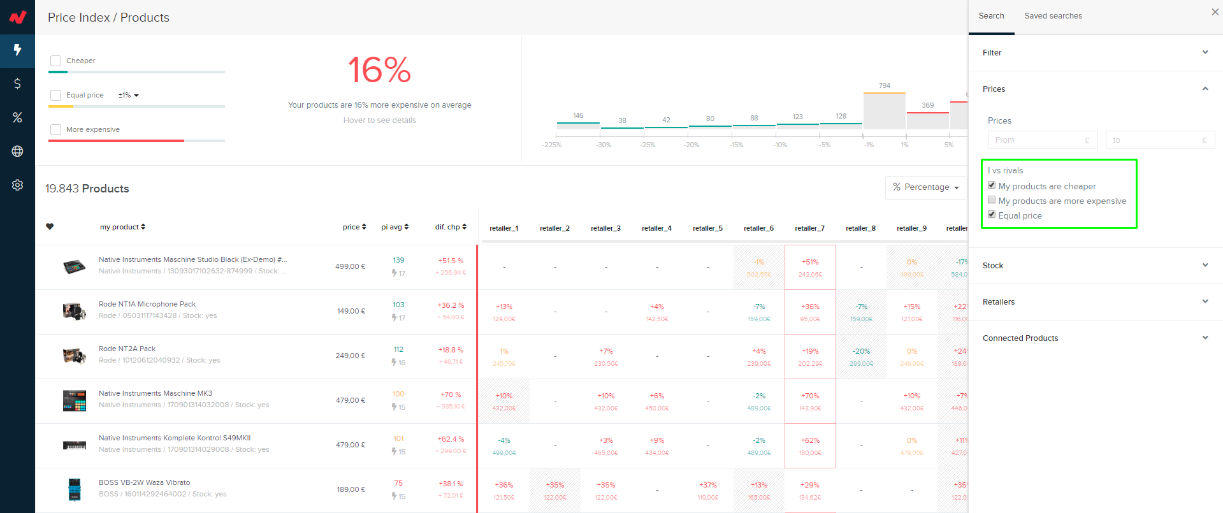
Task: Sort by my product column arrows
Action: click(x=143, y=227)
